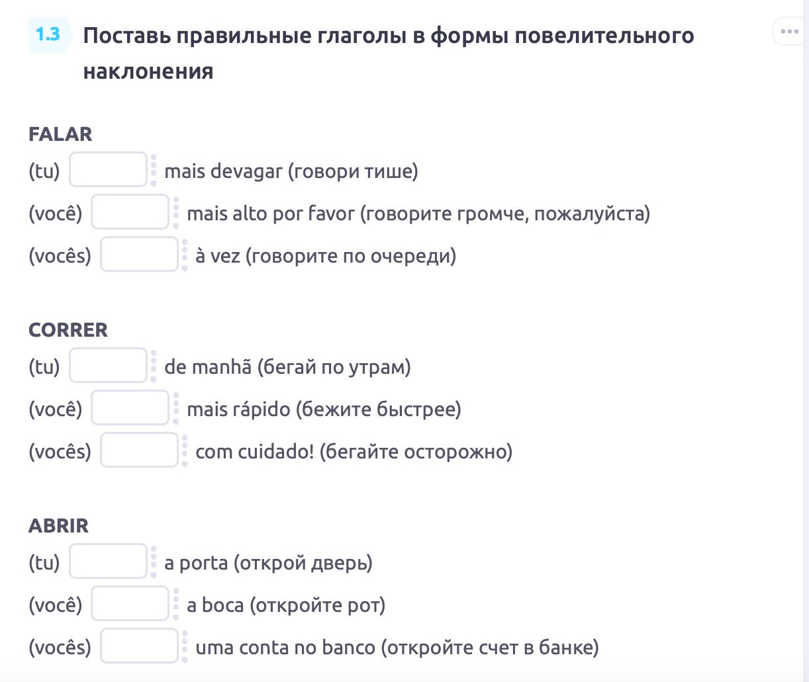Click the blank before 'a porta'
Screen dimensions: 809x682
(108, 562)
